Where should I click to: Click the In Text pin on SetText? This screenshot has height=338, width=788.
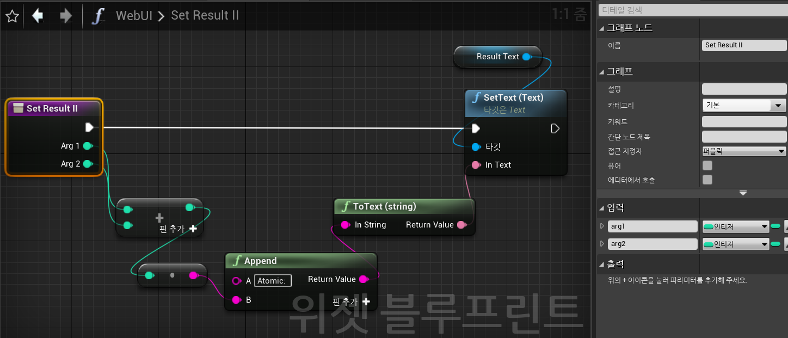tap(476, 165)
